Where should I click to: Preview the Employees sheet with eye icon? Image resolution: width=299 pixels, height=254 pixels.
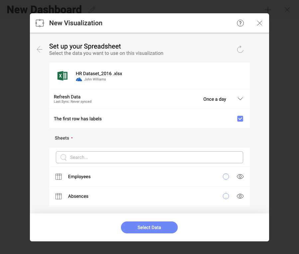click(240, 177)
